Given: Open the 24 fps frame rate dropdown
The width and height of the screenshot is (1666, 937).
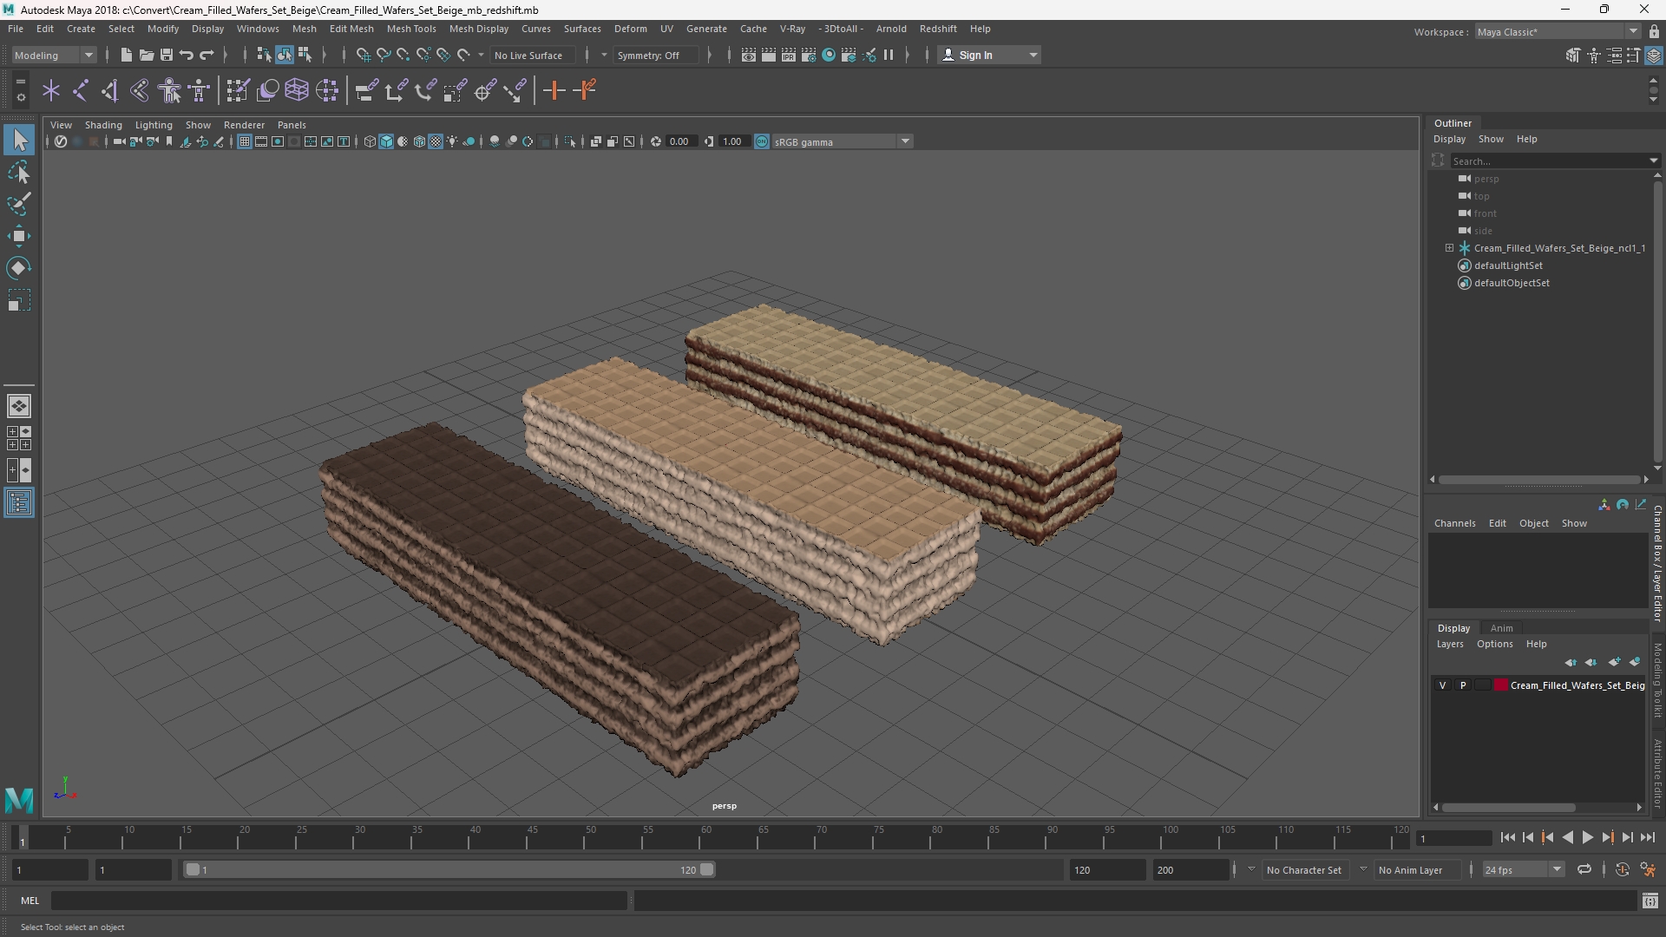Looking at the screenshot, I should [x=1523, y=869].
